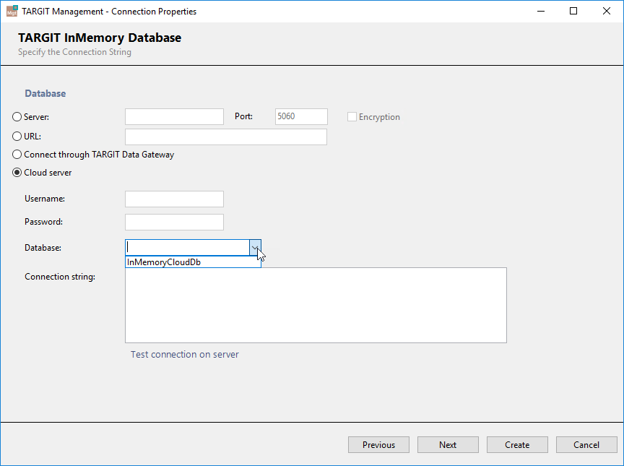
Task: Minimize the Connection Properties window
Action: coord(541,11)
